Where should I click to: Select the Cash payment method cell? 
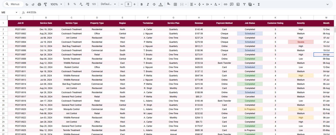point(224,76)
